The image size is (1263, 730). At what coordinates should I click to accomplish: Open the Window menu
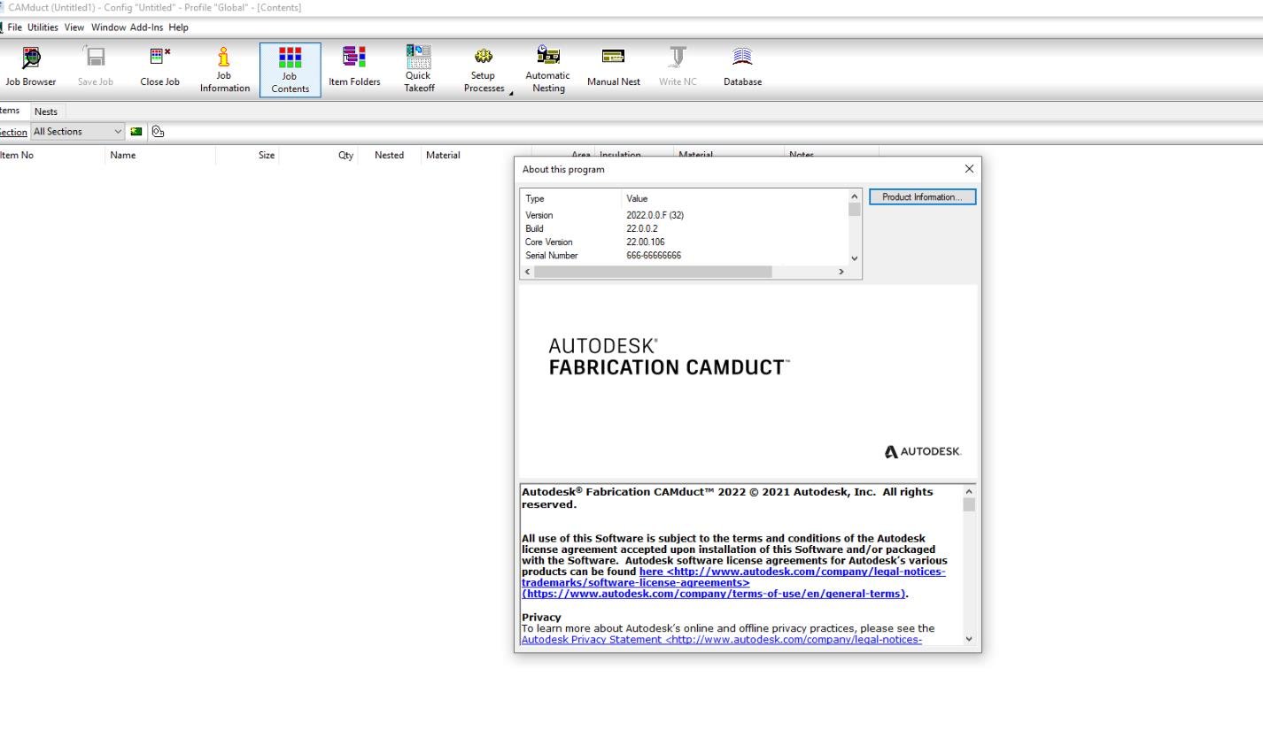pyautogui.click(x=108, y=27)
